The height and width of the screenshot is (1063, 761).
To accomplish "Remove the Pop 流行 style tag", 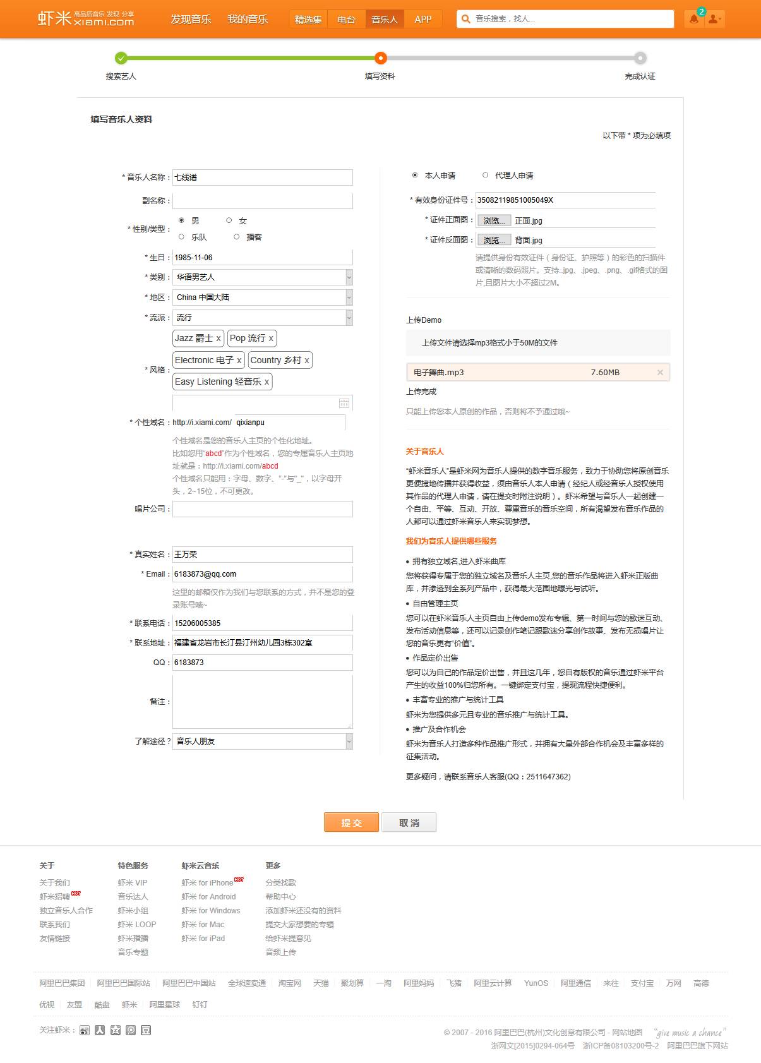I will pyautogui.click(x=271, y=339).
